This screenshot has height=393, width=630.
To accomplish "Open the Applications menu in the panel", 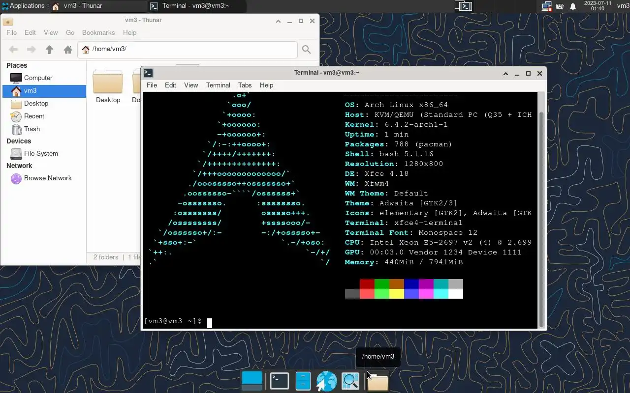I will 23,6.
